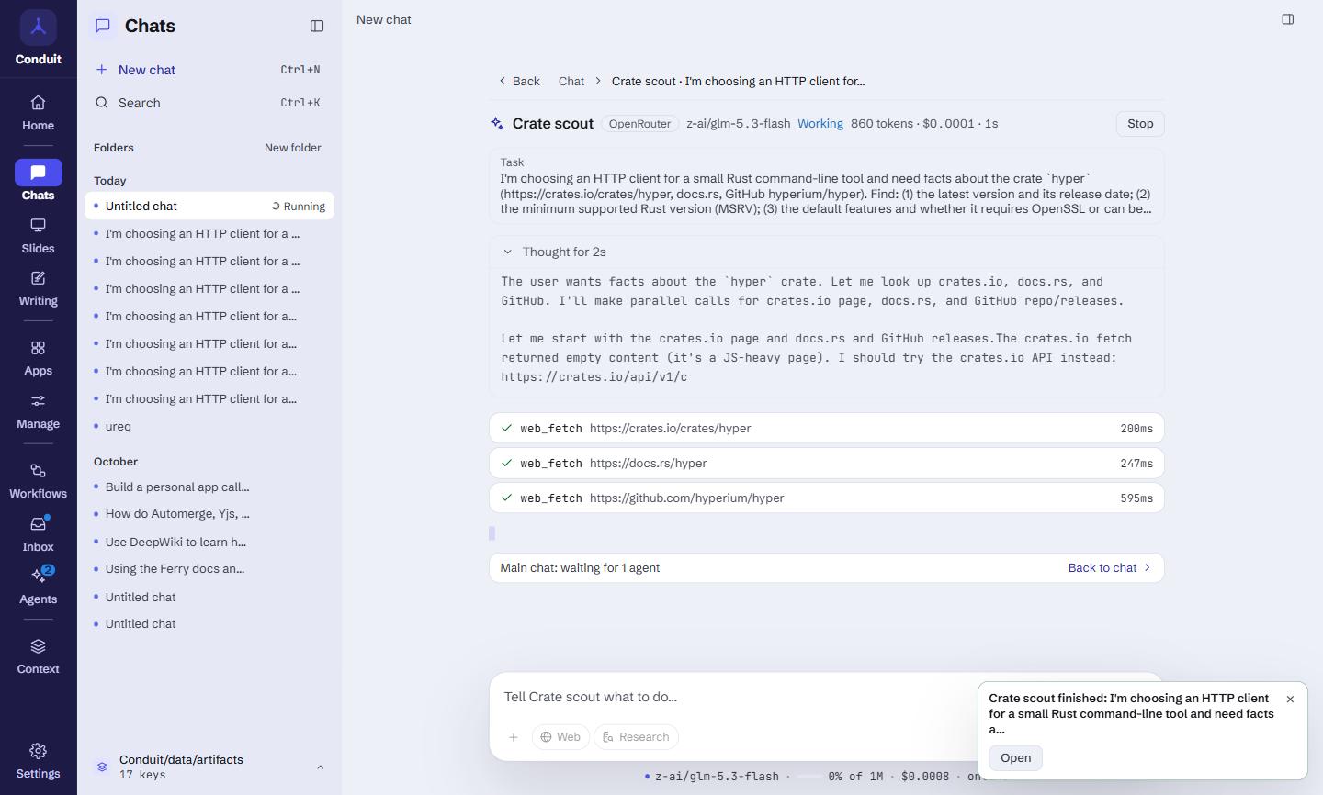
Task: Open the Context section
Action: pyautogui.click(x=38, y=656)
